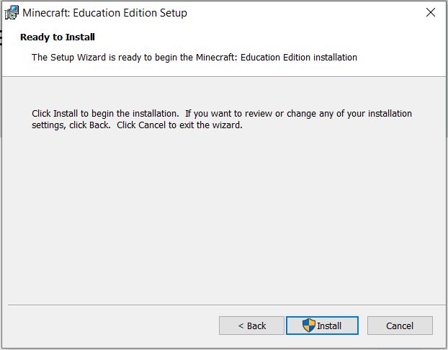The width and height of the screenshot is (448, 350).
Task: Open the installer icon in title bar
Action: click(x=12, y=12)
